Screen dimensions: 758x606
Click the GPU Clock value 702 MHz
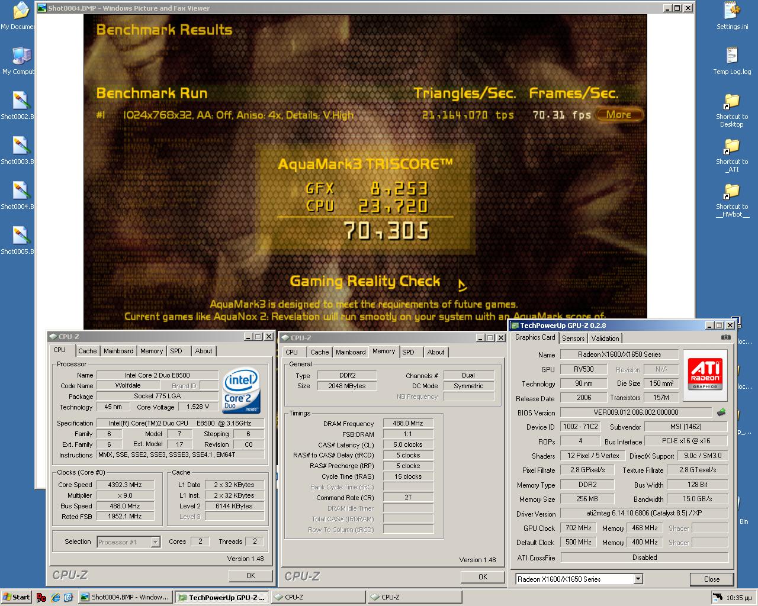[x=579, y=528]
